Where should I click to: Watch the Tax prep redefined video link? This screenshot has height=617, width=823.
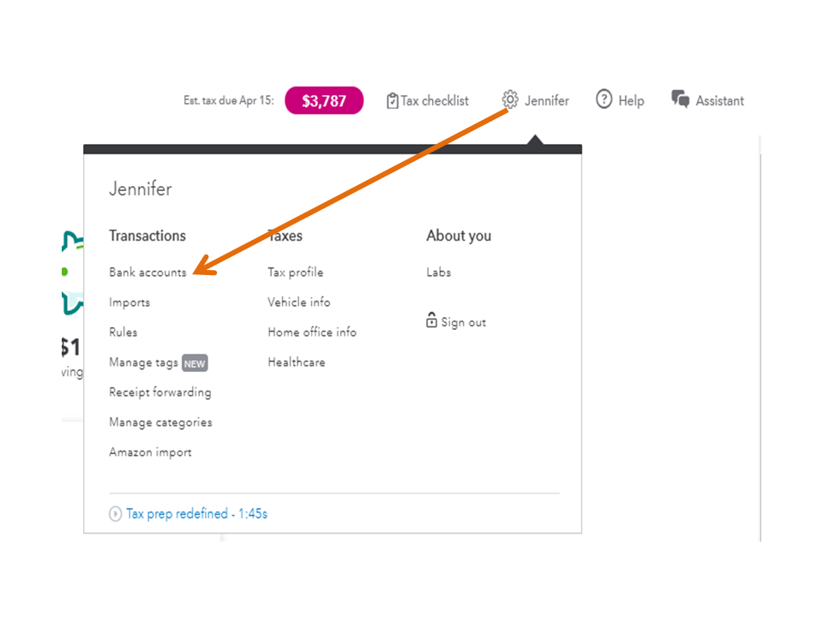196,514
